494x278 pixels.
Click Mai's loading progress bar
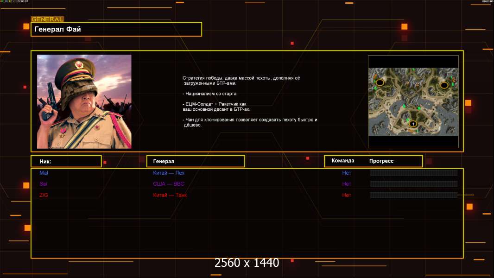(x=414, y=172)
